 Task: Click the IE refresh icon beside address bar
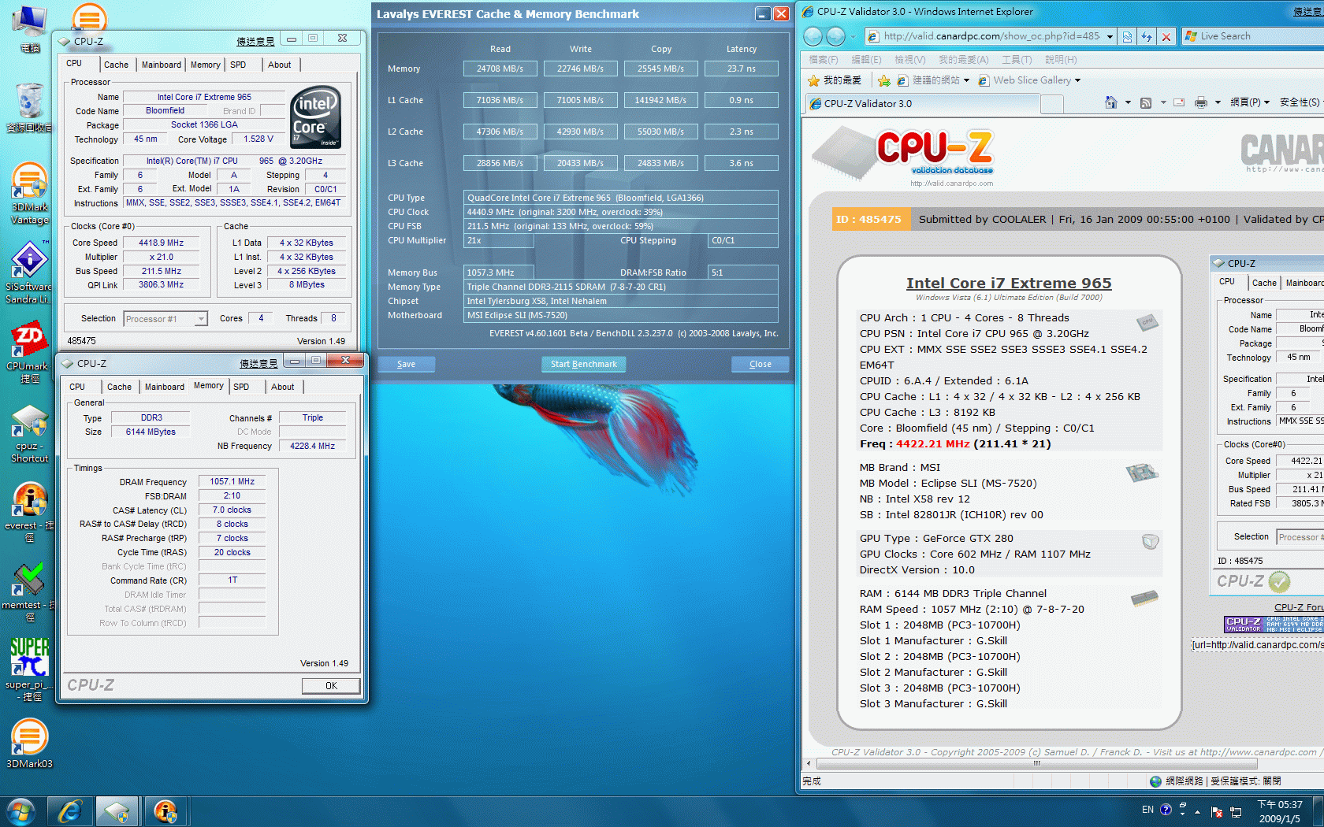[1147, 36]
